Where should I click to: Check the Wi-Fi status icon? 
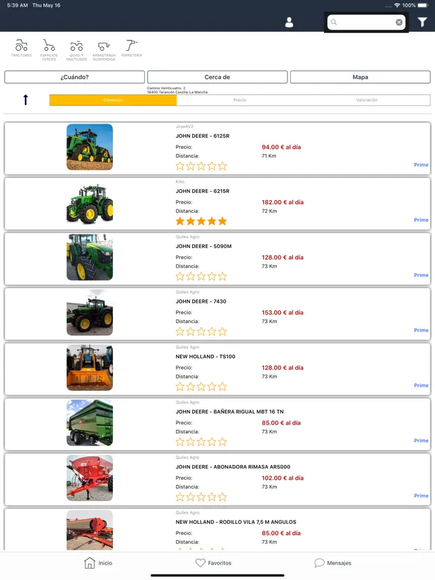(397, 5)
